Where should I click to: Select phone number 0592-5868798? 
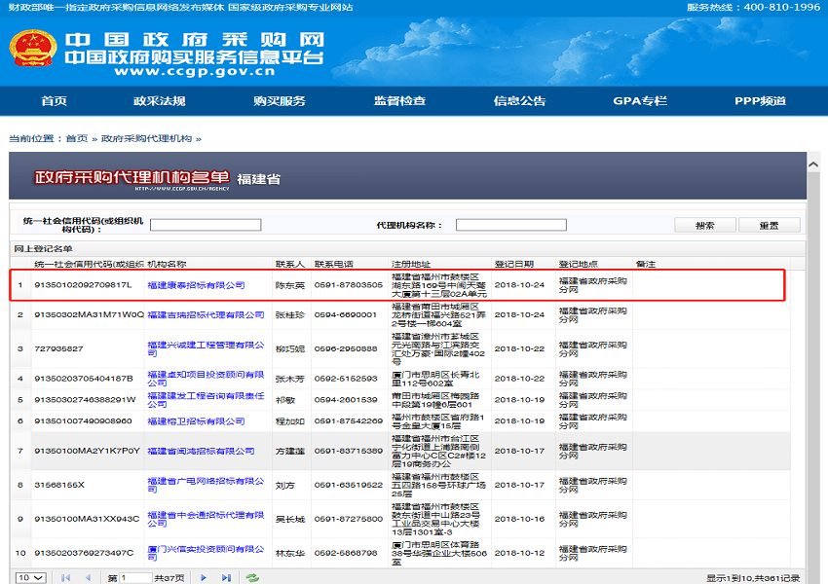(x=346, y=553)
